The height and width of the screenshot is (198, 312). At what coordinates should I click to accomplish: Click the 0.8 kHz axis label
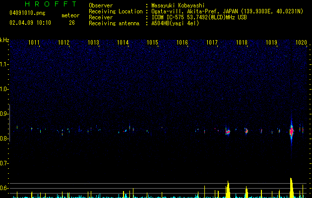point(4,139)
